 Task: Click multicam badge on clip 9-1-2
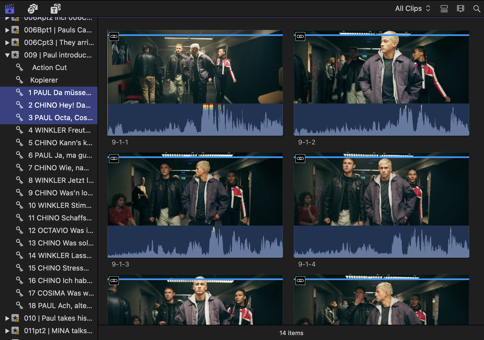[x=300, y=36]
